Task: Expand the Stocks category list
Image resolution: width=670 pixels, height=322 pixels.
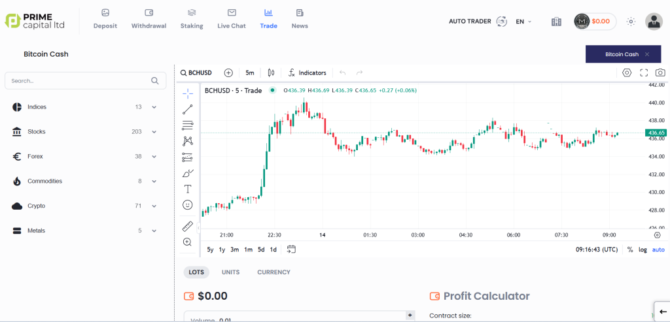Action: (x=154, y=132)
